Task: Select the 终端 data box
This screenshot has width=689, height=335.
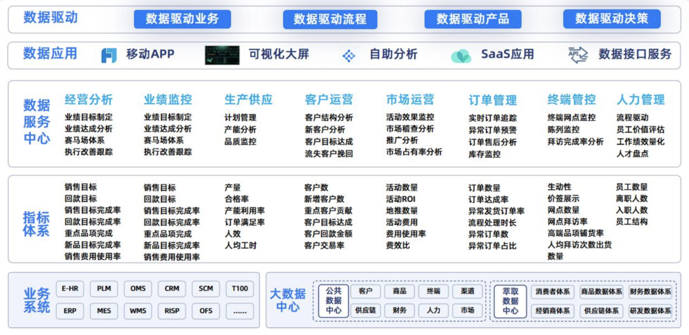Action: (x=433, y=291)
